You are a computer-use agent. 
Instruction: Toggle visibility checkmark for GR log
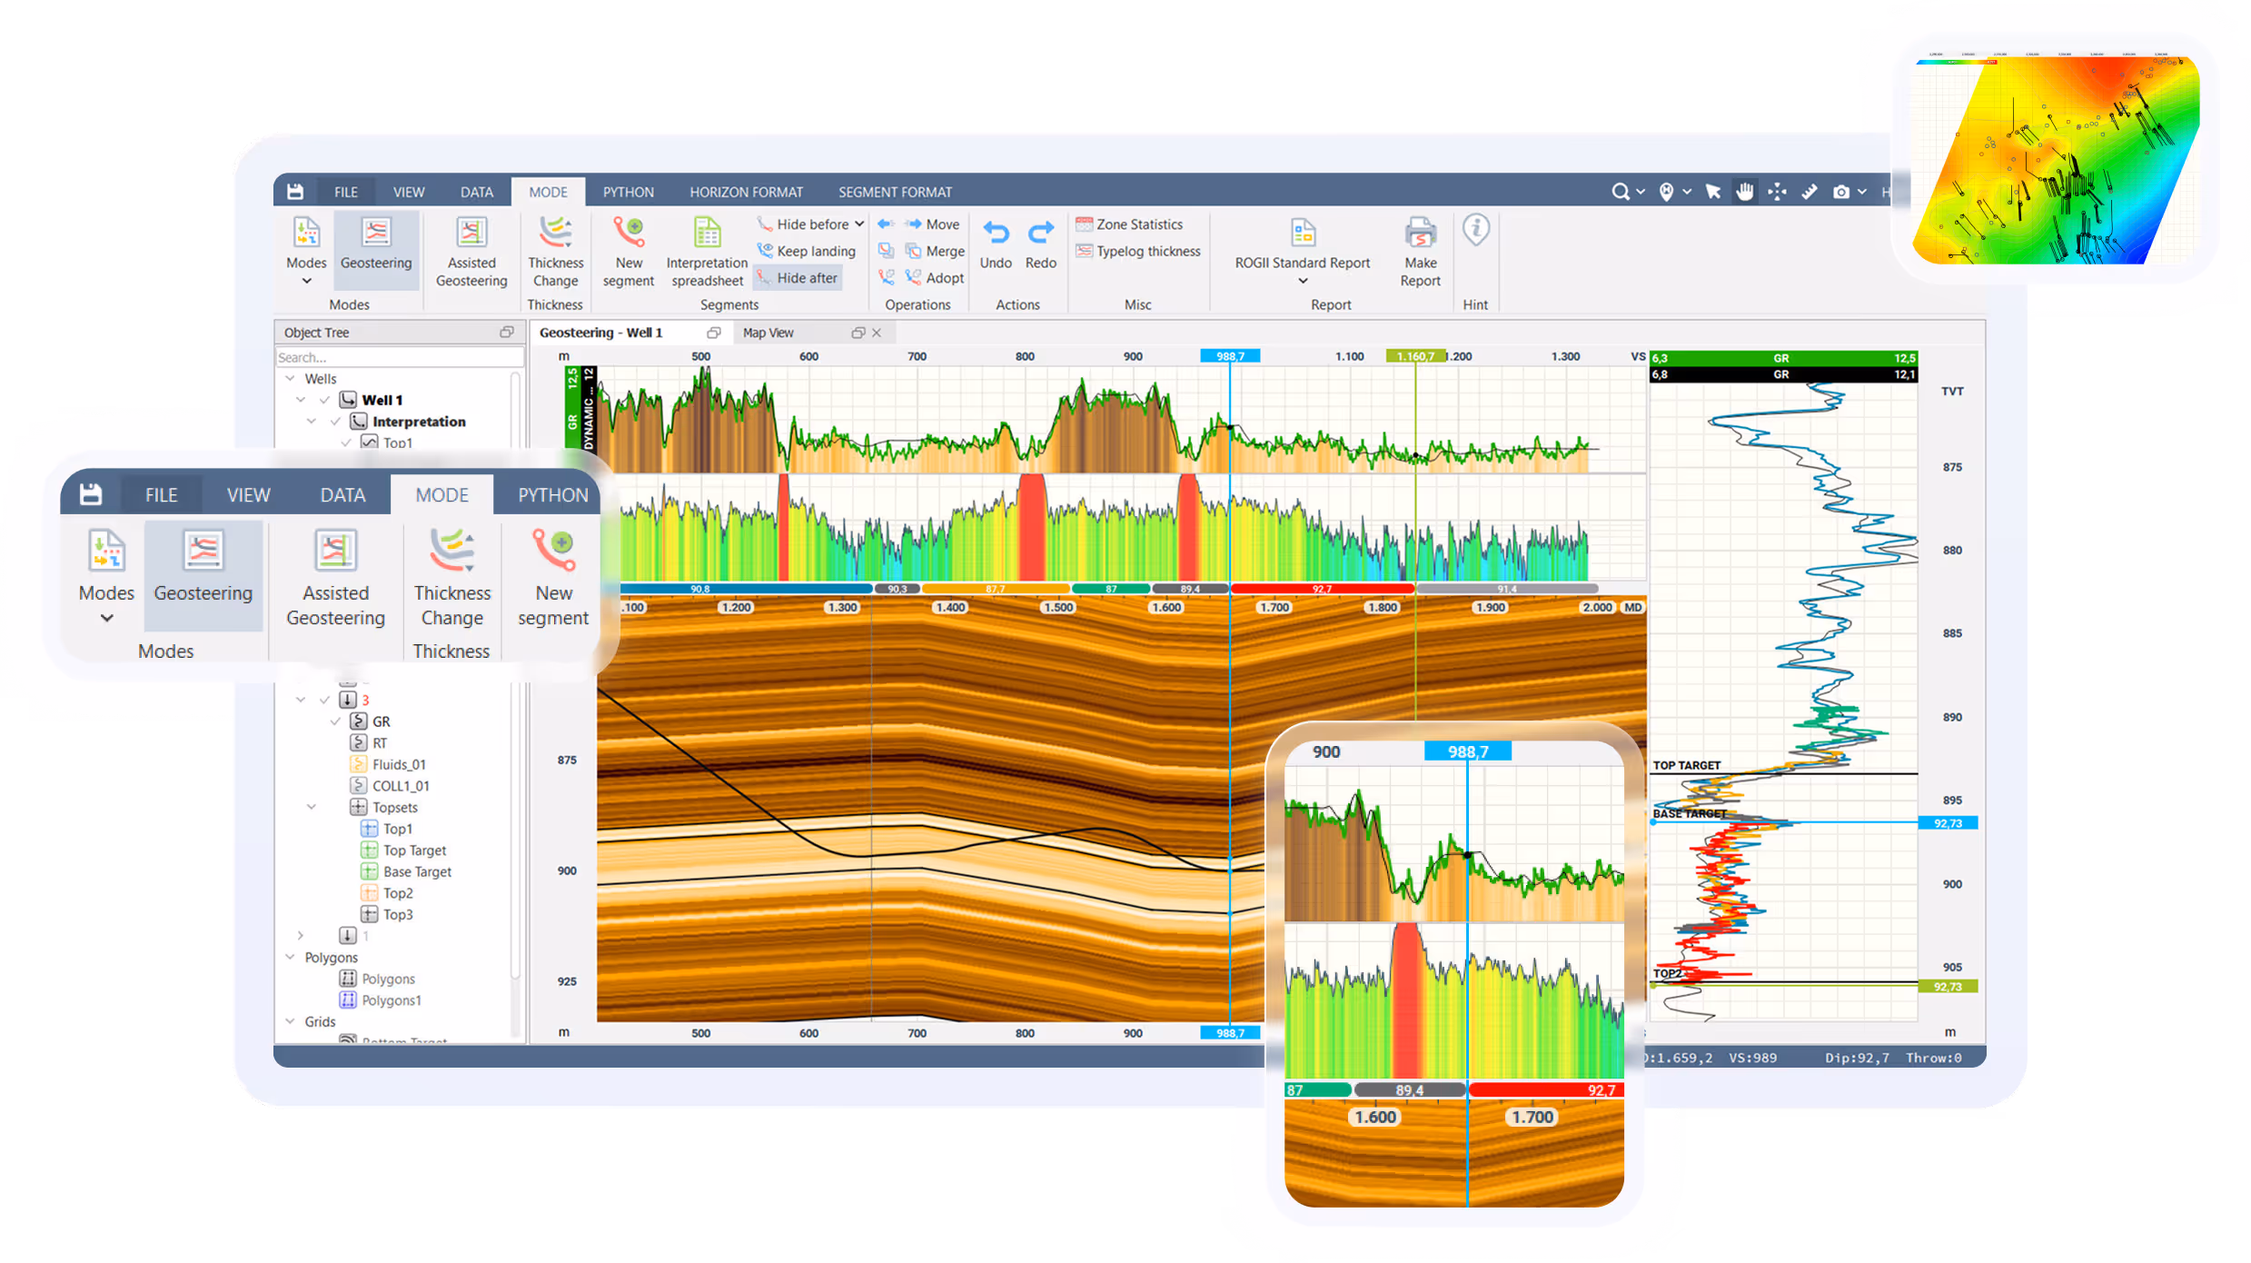(x=335, y=721)
